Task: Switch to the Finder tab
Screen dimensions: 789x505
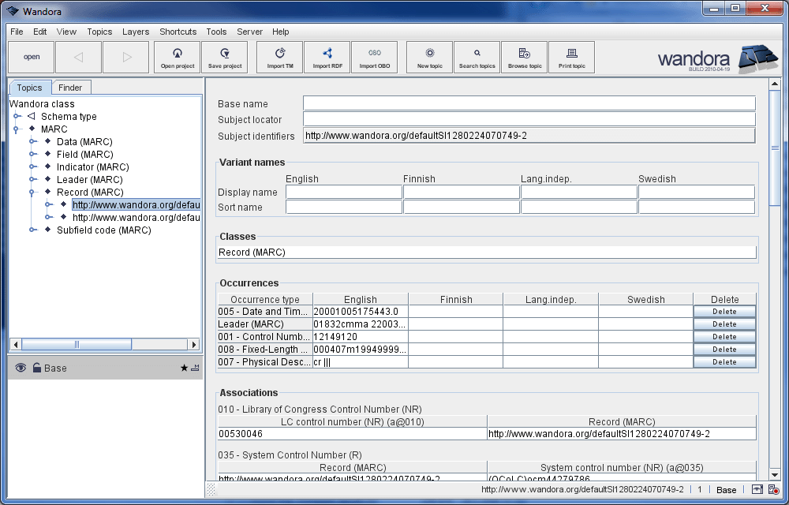Action: pos(71,87)
